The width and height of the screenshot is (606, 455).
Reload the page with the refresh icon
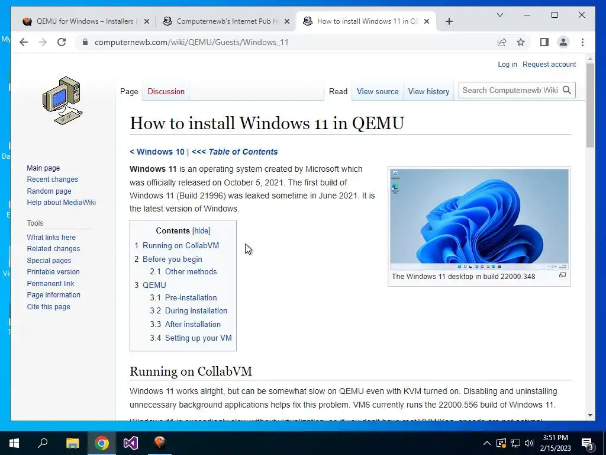coord(62,42)
